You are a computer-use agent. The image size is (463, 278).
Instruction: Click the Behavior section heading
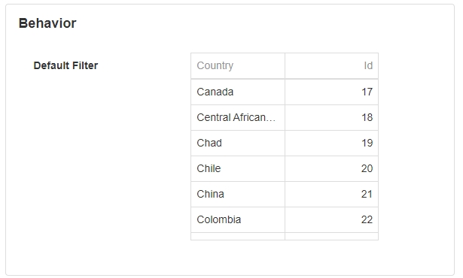point(47,23)
